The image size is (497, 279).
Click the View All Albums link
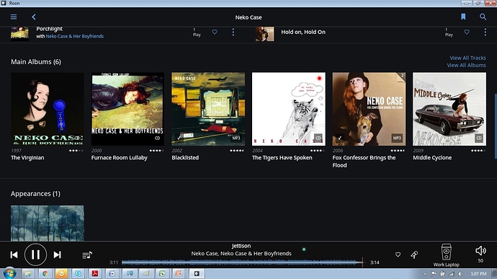(x=466, y=65)
